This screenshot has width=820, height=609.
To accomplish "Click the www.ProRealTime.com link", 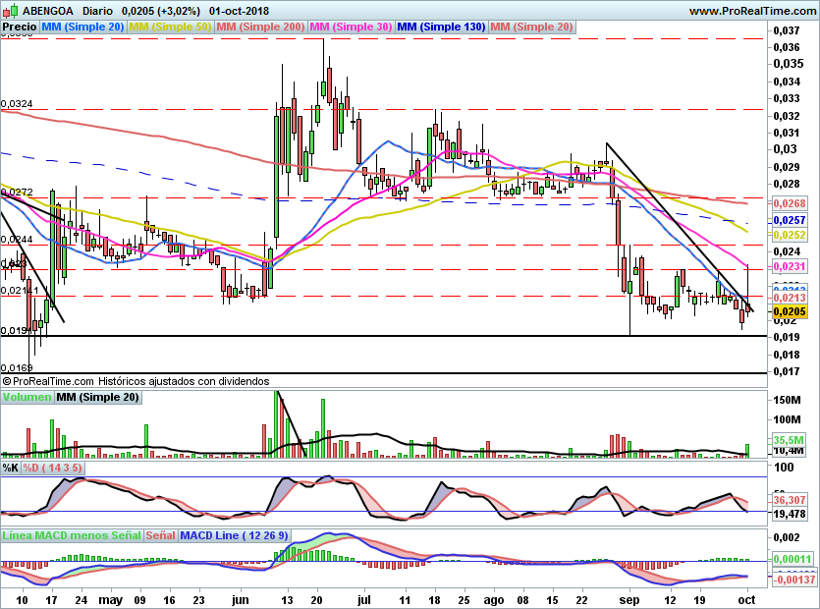I will click(x=752, y=11).
